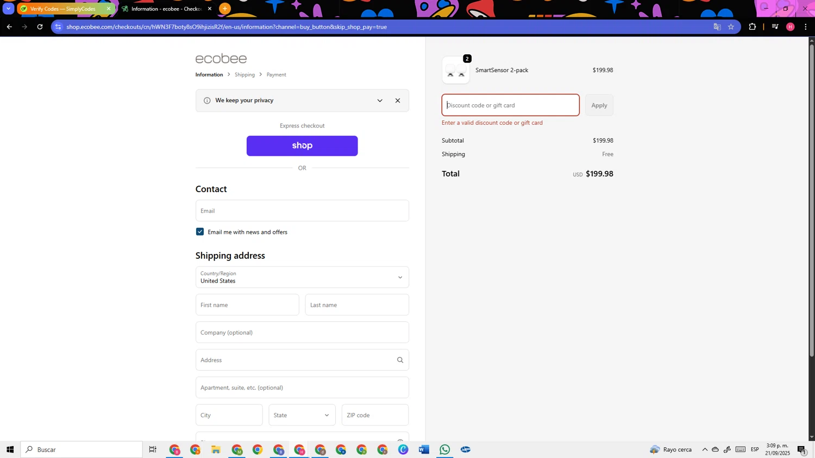The height and width of the screenshot is (458, 815).
Task: Click the City field
Action: click(229, 415)
